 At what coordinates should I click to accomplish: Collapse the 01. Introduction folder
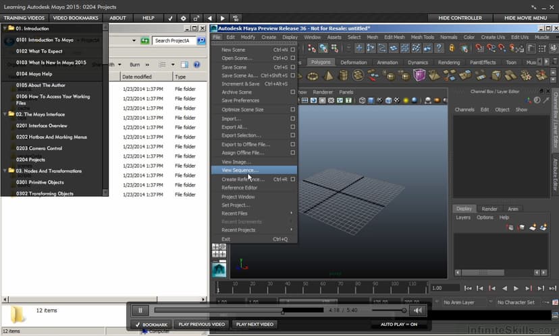click(x=5, y=28)
